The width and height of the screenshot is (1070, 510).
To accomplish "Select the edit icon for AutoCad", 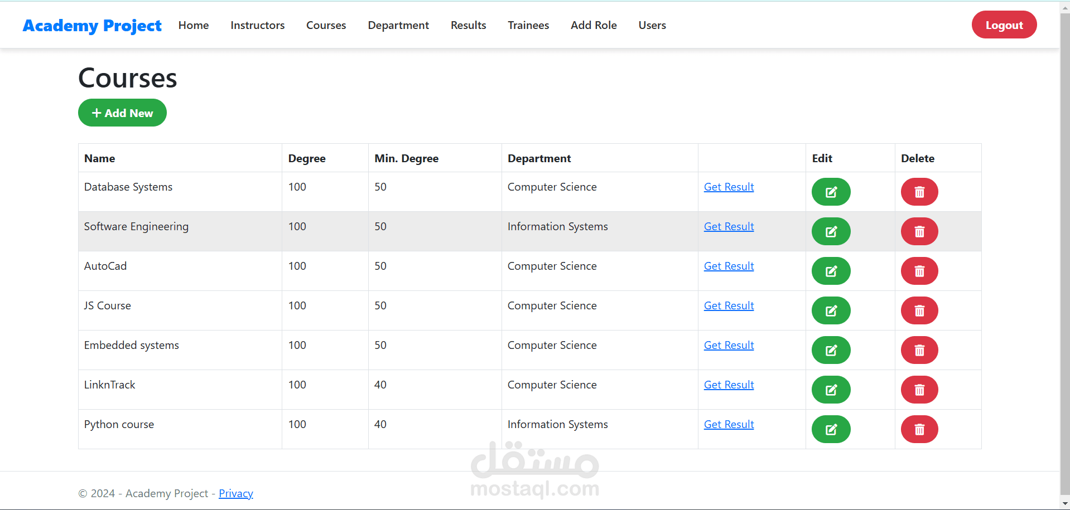I will pos(831,271).
